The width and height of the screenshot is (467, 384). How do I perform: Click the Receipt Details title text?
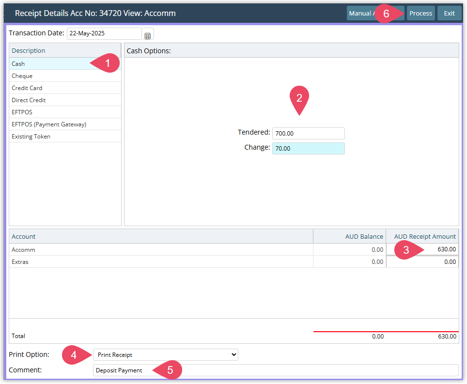95,13
